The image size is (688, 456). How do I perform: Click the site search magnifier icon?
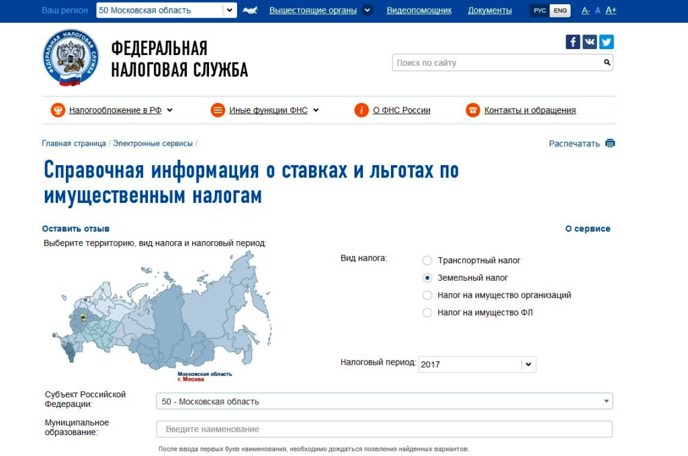607,62
